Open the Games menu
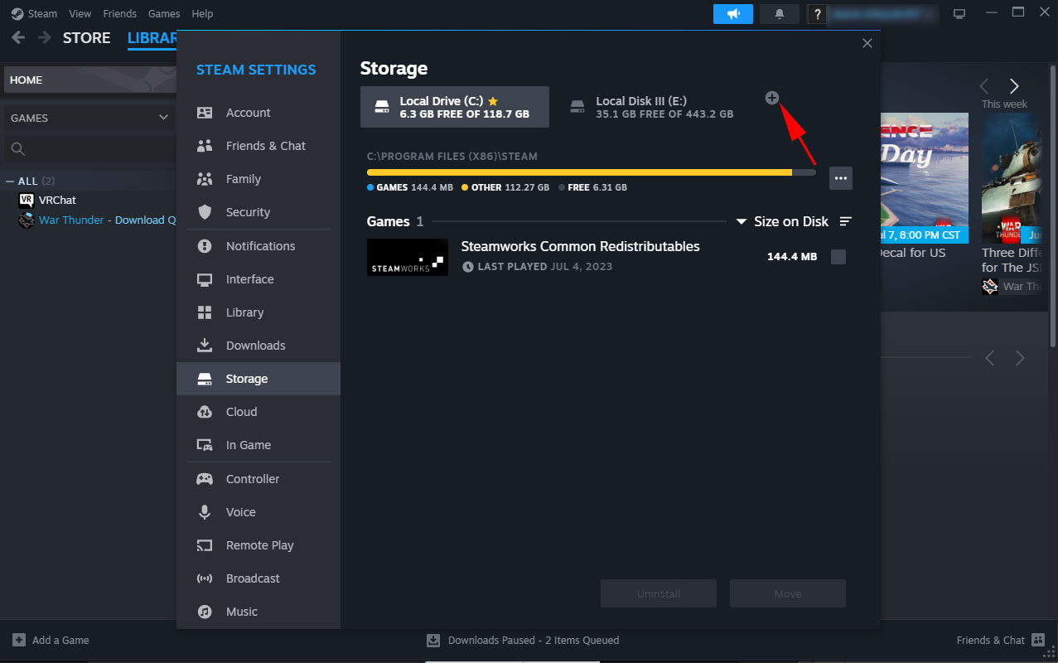Screen dimensions: 1058x663 pos(164,14)
